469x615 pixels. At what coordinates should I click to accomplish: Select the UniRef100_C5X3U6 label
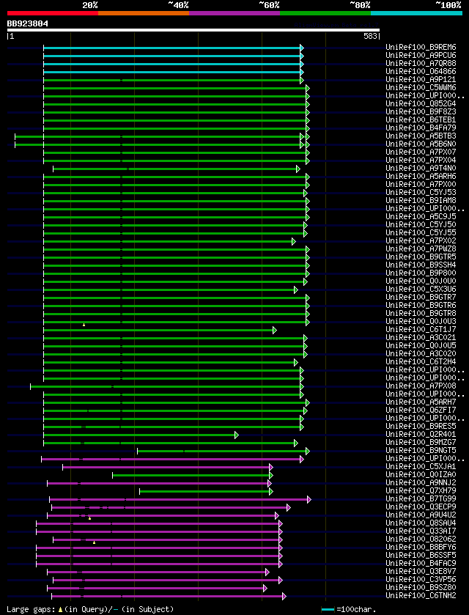point(421,289)
